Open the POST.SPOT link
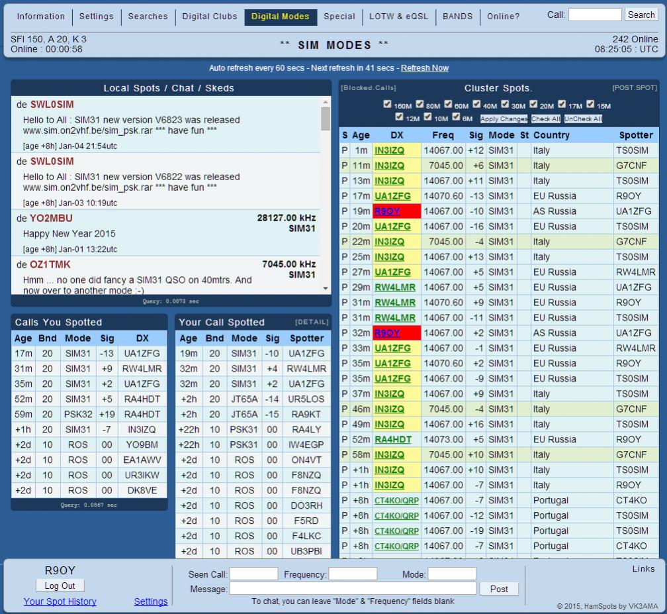This screenshot has width=667, height=614. (x=635, y=88)
